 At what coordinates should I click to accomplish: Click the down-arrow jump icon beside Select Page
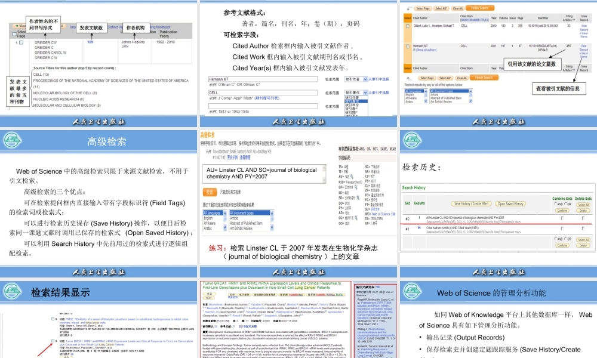pos(408,8)
